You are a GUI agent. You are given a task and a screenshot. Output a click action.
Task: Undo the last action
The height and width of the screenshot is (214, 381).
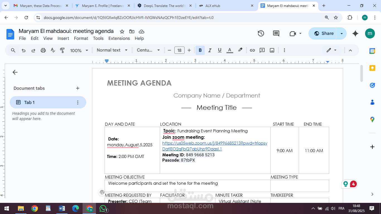[x=23, y=50]
